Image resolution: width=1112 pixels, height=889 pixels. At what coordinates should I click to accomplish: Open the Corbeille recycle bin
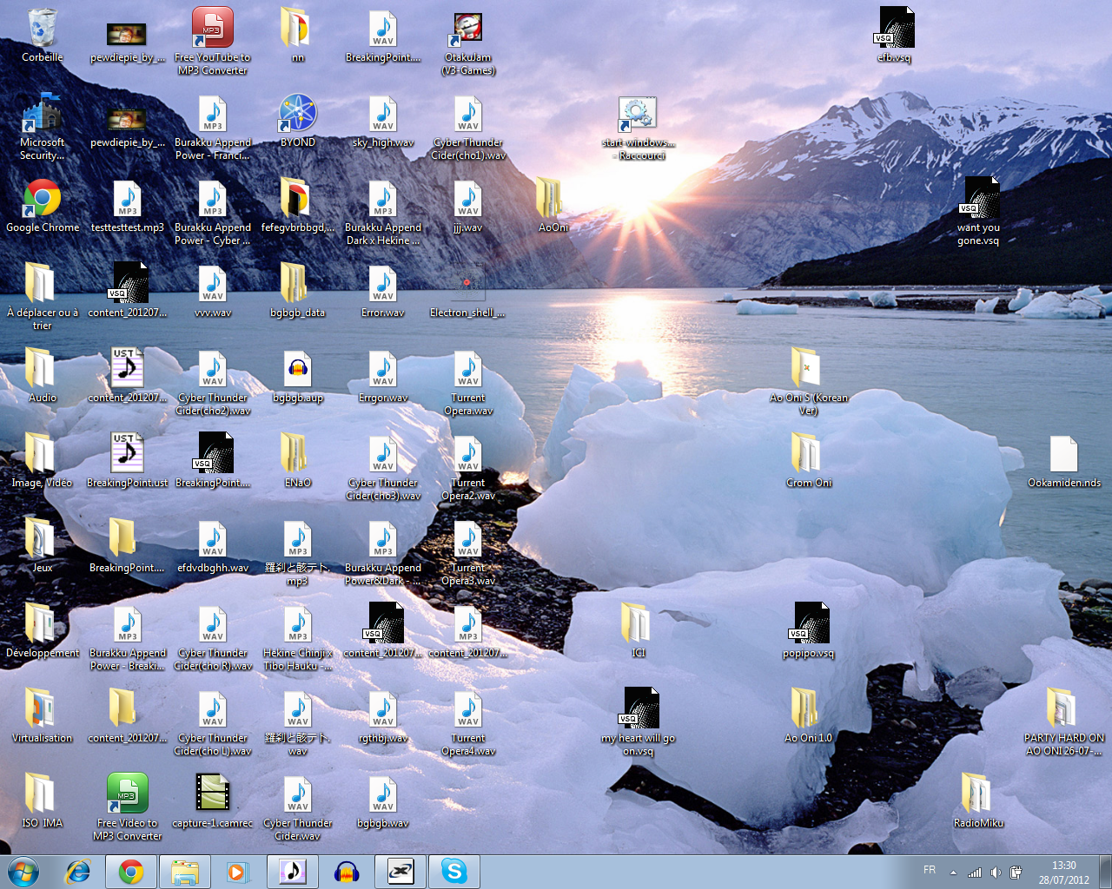pos(42,30)
